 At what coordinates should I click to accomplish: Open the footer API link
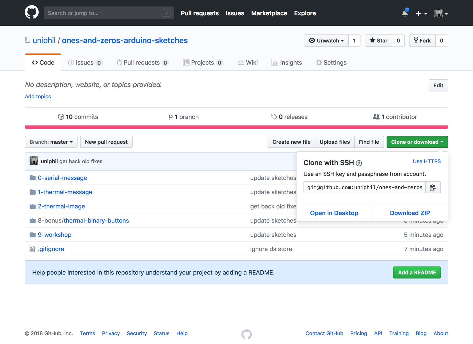(x=378, y=333)
